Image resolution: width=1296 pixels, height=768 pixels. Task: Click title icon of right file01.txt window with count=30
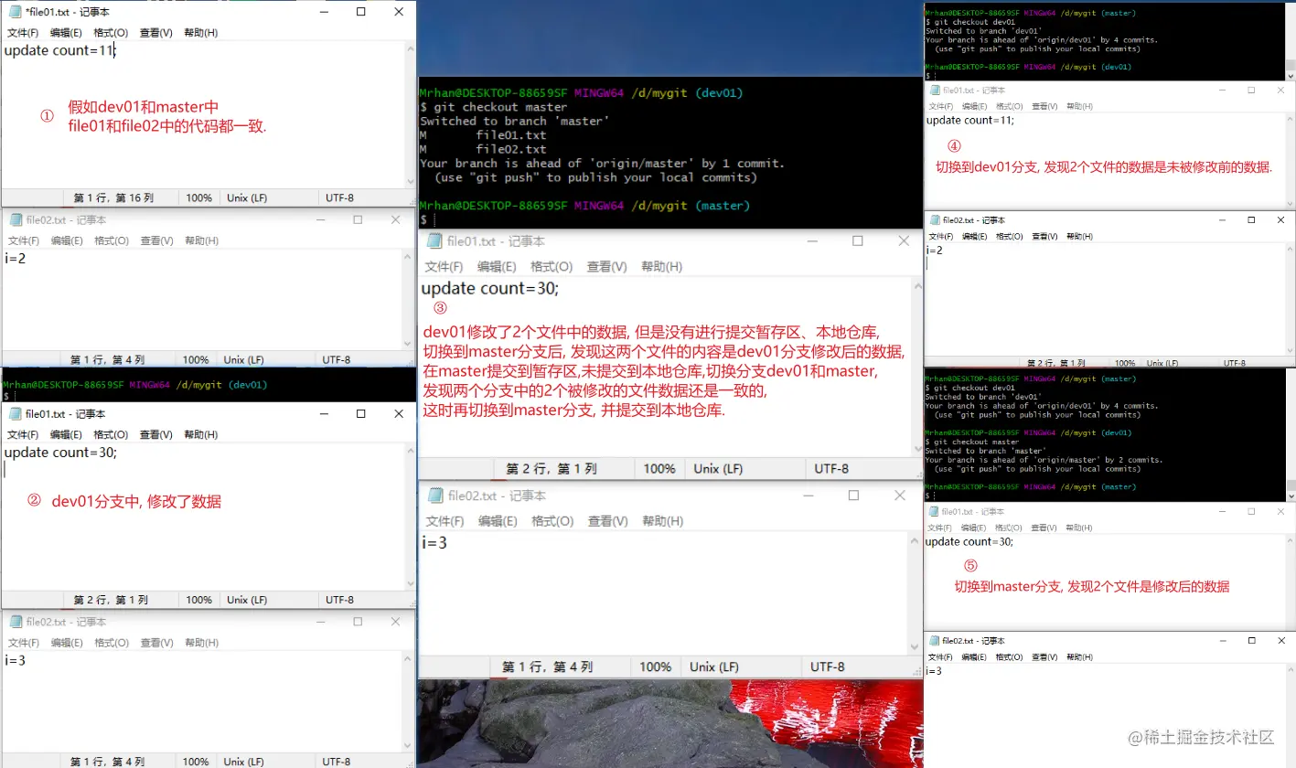pyautogui.click(x=935, y=512)
